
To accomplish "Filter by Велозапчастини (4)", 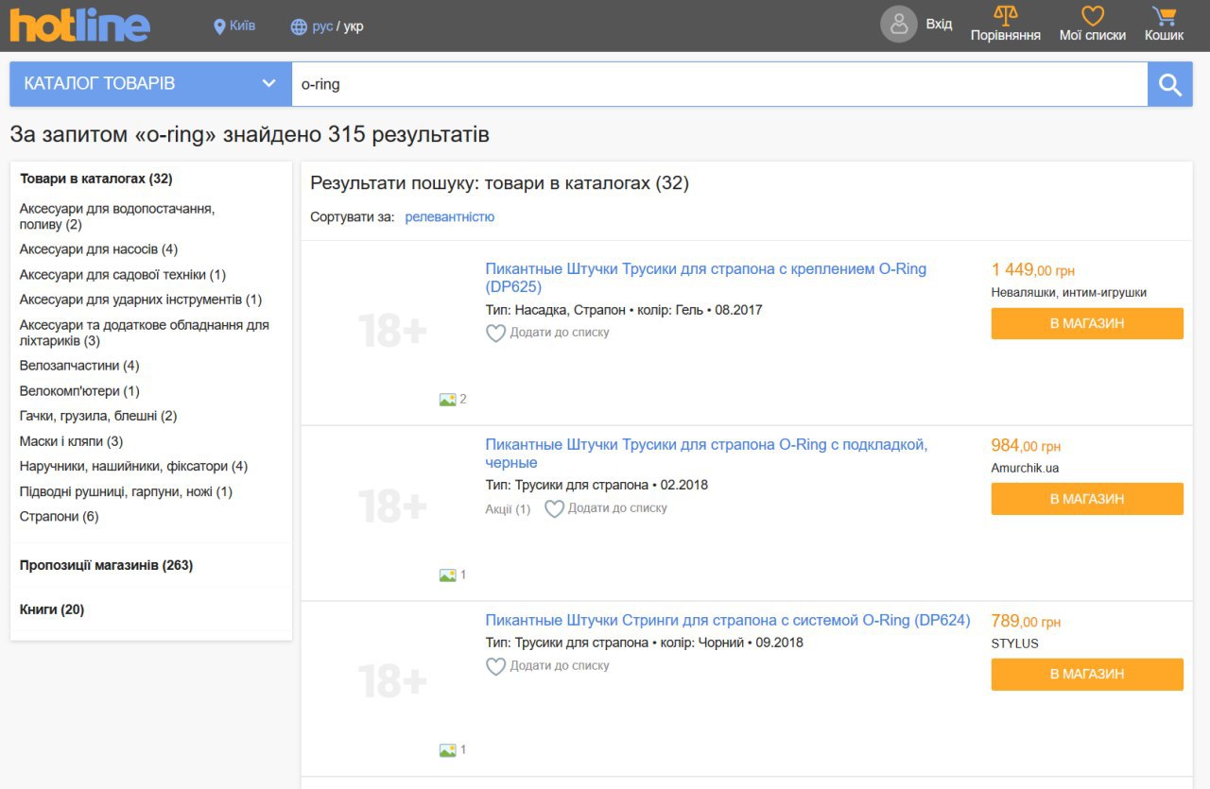I will 79,366.
